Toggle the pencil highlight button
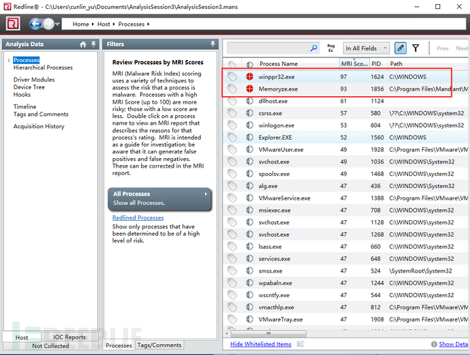Viewport: 470px width, 355px height. tap(401, 48)
